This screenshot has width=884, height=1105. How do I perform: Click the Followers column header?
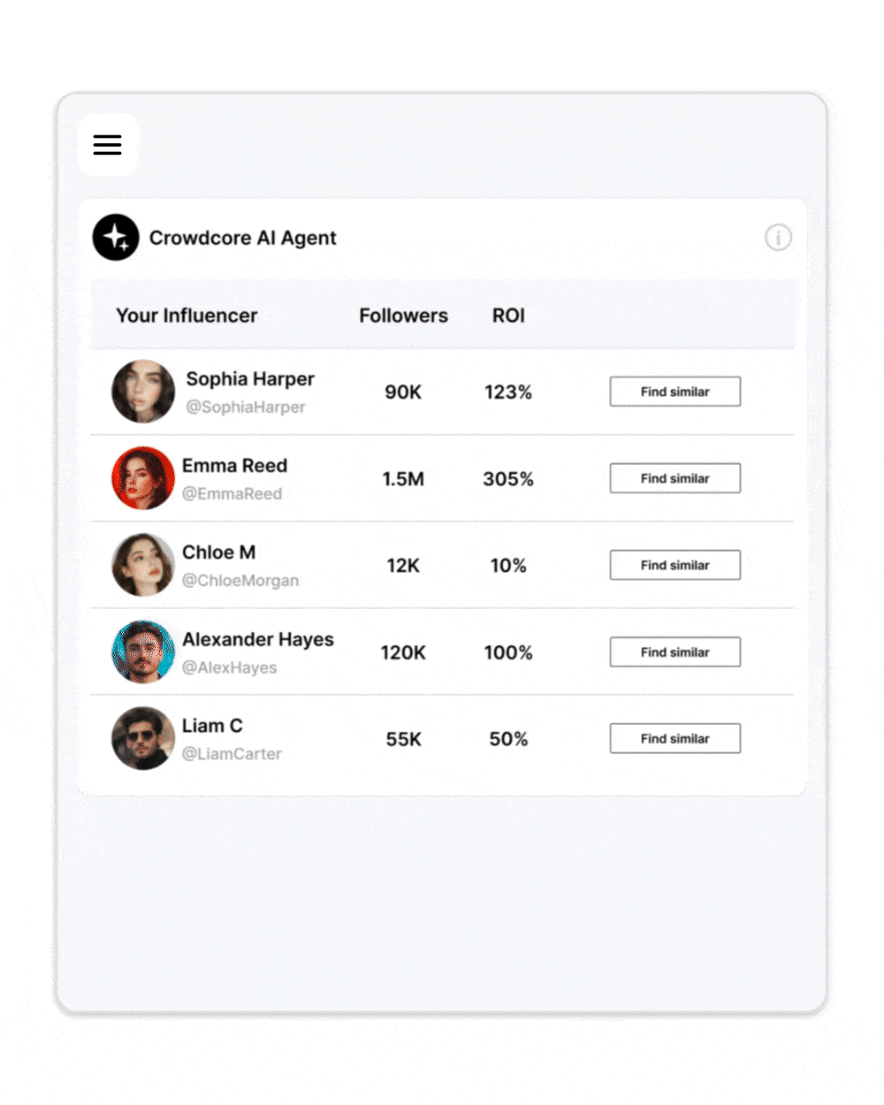click(403, 316)
